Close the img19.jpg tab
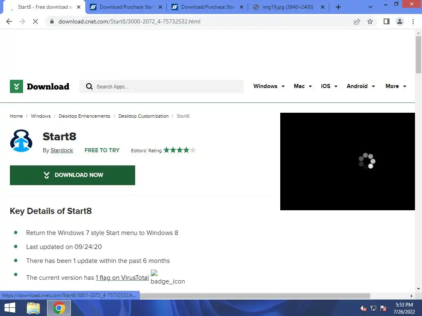 click(x=323, y=7)
